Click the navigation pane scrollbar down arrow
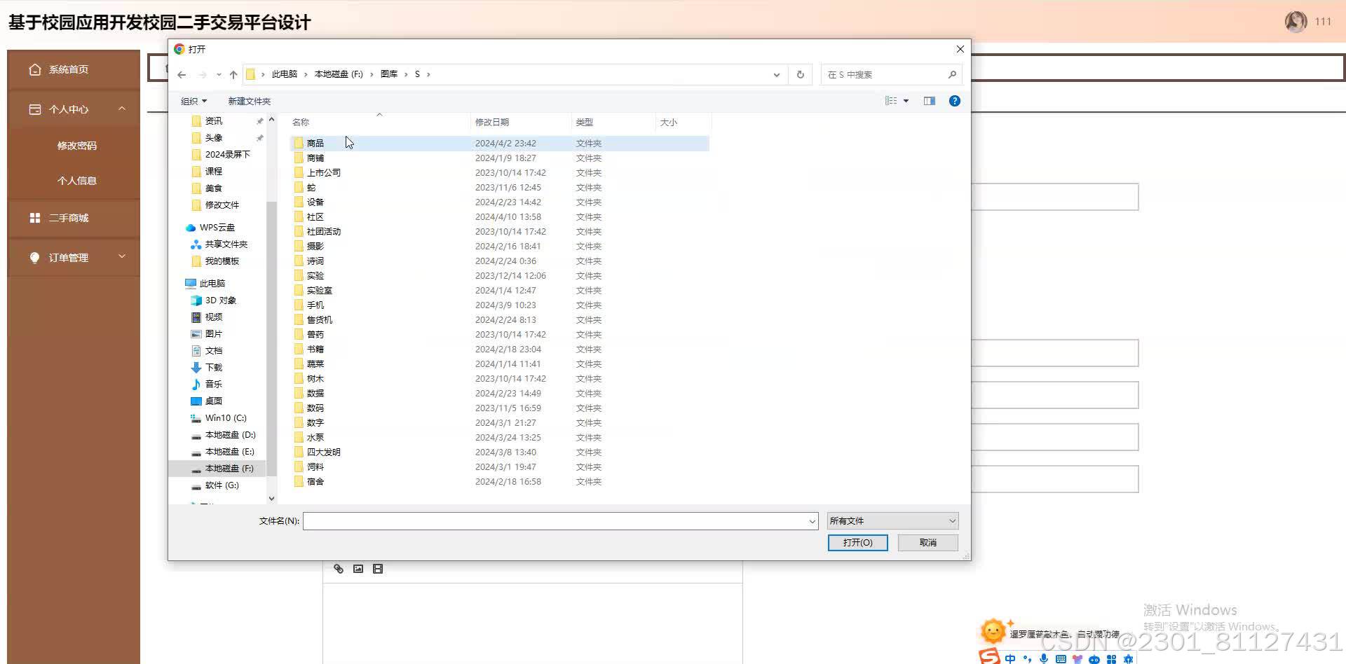1346x664 pixels. coord(271,499)
